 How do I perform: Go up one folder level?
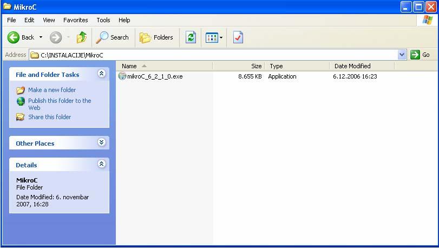[x=82, y=37]
